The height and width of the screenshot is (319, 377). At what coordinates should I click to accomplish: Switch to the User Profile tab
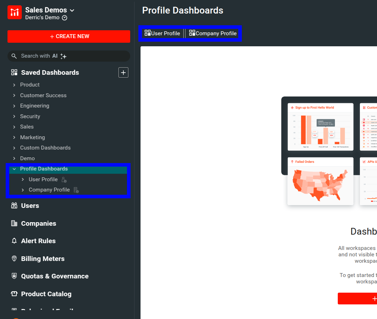[x=162, y=33]
